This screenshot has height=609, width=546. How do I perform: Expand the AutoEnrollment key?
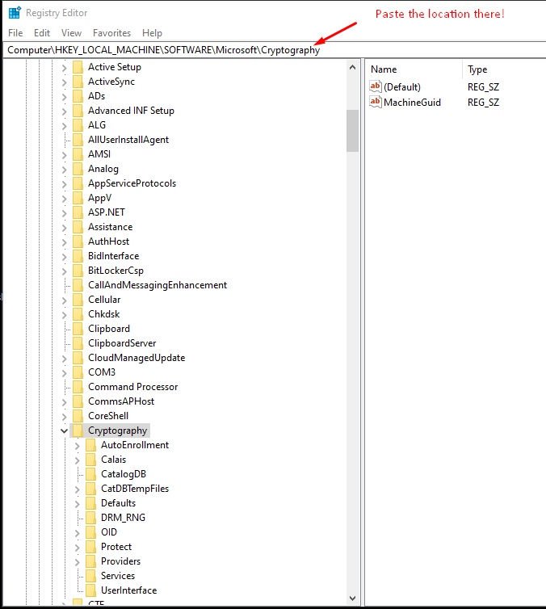point(78,446)
